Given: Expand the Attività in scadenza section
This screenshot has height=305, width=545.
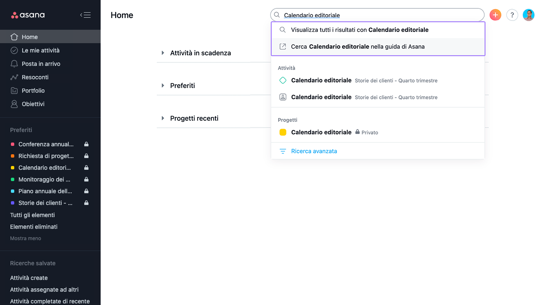Looking at the screenshot, I should click(x=163, y=53).
